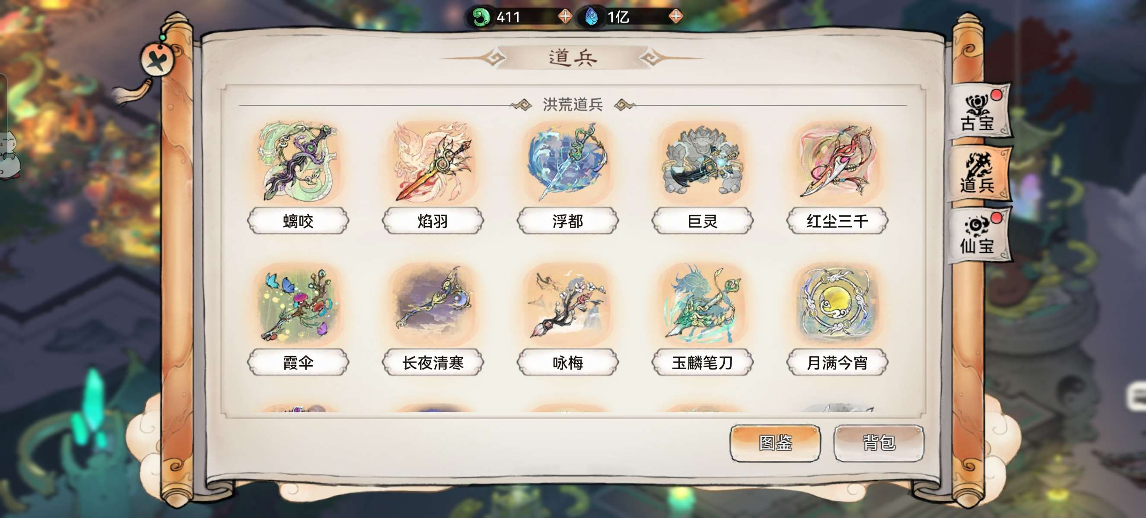Viewport: 1146px width, 518px height.
Task: Choose the 咏梅 plum blossom brush icon
Action: [568, 304]
